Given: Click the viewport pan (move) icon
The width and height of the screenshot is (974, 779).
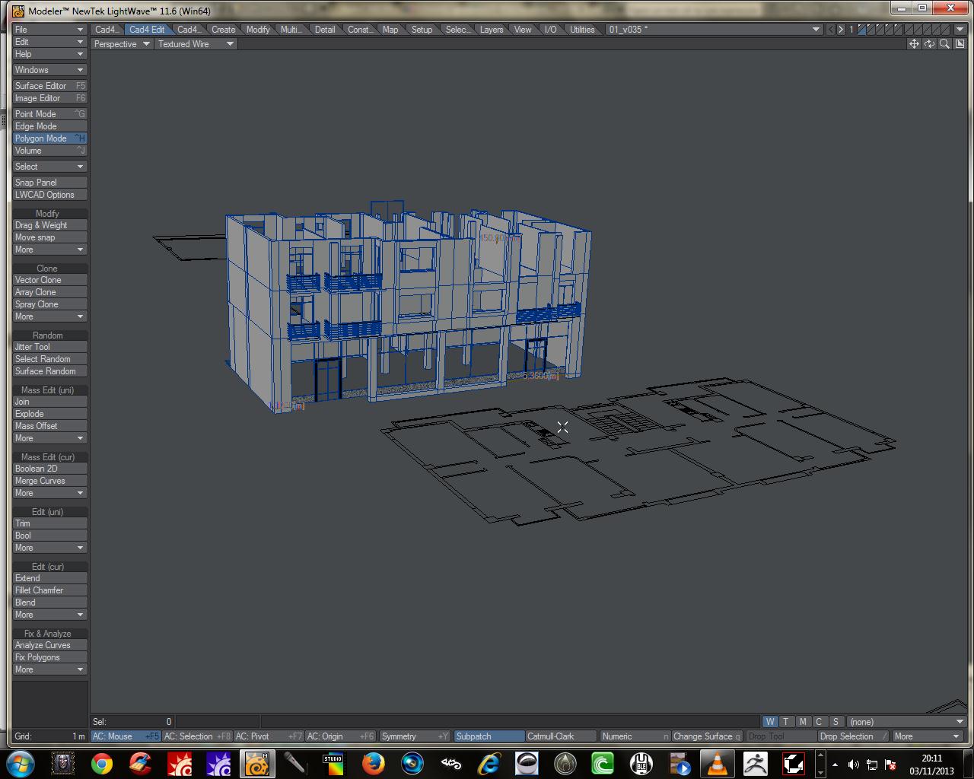Looking at the screenshot, I should point(914,44).
